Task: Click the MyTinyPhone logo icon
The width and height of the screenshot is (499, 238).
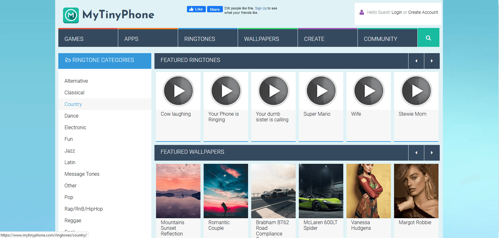Action: click(x=71, y=15)
